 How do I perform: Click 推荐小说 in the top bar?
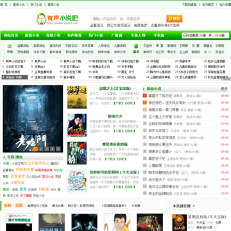point(53,4)
